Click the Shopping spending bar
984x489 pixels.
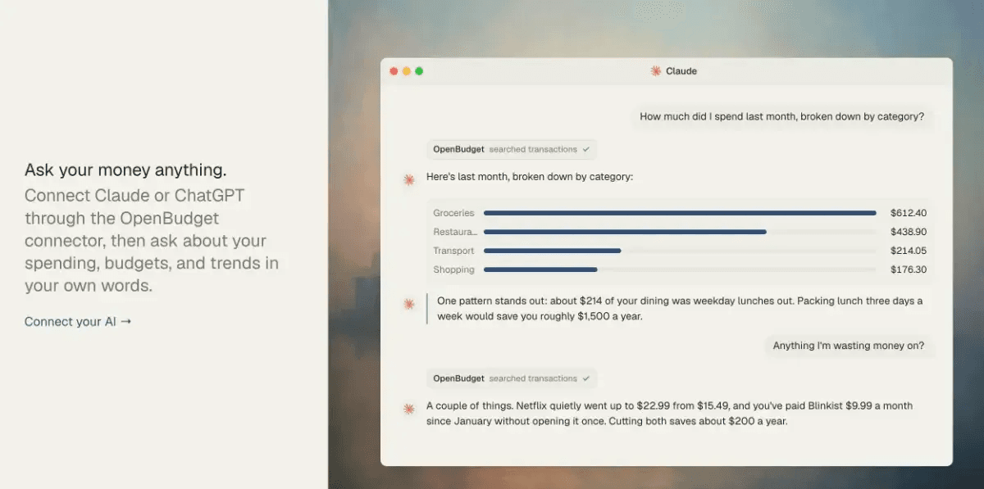540,269
